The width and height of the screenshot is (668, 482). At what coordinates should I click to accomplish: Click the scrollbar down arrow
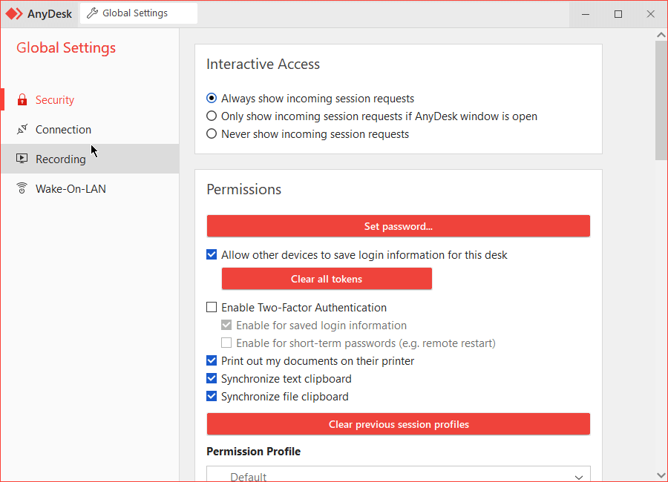click(661, 475)
